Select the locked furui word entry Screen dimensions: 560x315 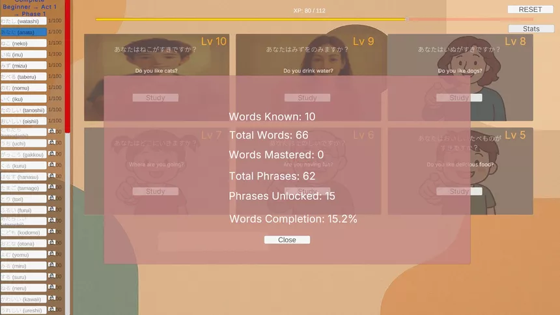(23, 210)
